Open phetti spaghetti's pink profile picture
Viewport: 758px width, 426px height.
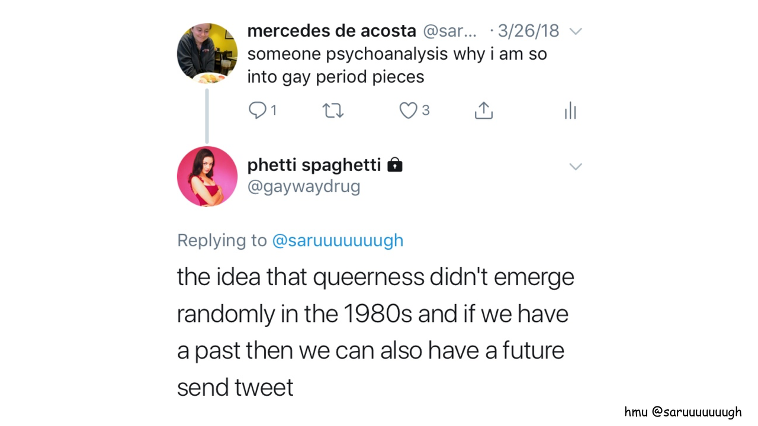coord(207,176)
